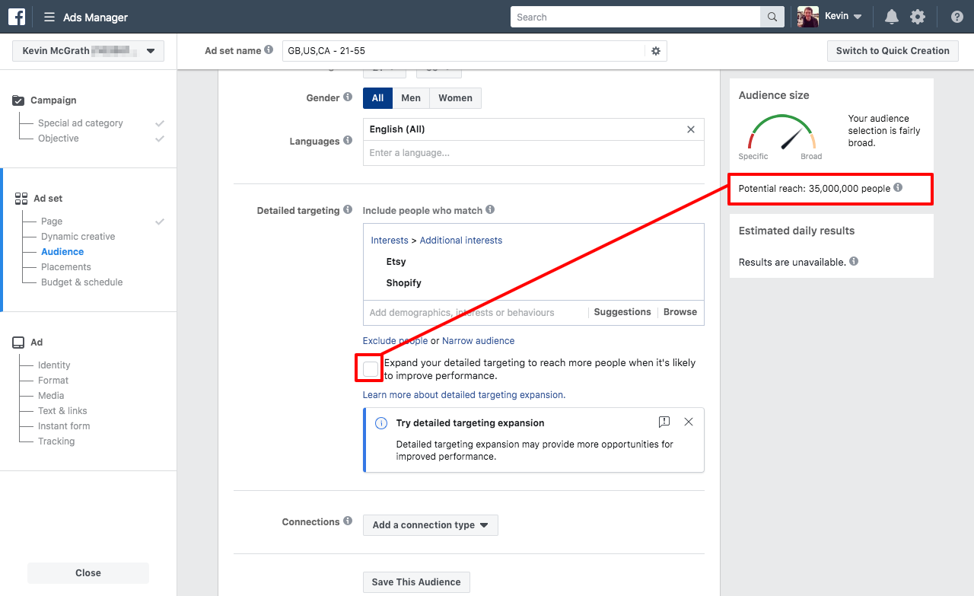
Task: Dismiss the detailed targeting expansion tip
Action: pyautogui.click(x=688, y=422)
